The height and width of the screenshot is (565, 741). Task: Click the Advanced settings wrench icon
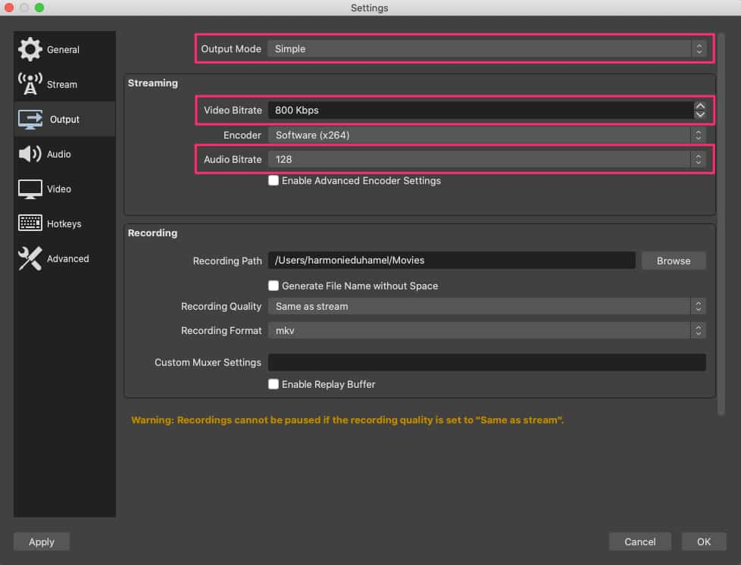click(x=29, y=258)
